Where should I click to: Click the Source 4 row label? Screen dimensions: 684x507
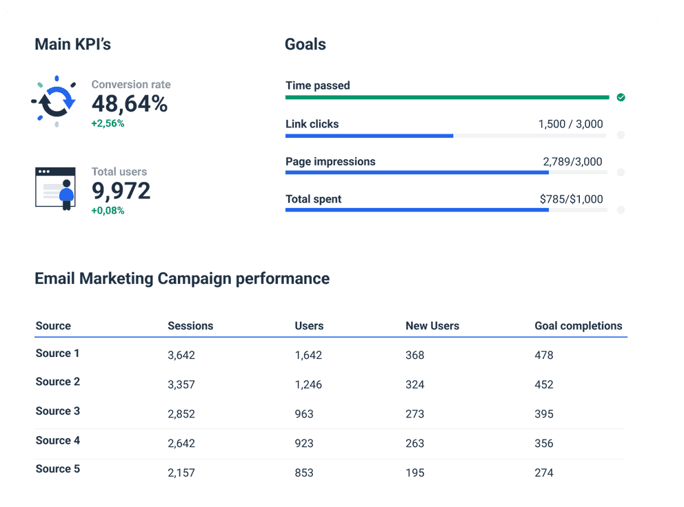(x=58, y=440)
